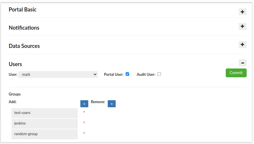Uncheck the Portal User checkbox

coord(127,74)
